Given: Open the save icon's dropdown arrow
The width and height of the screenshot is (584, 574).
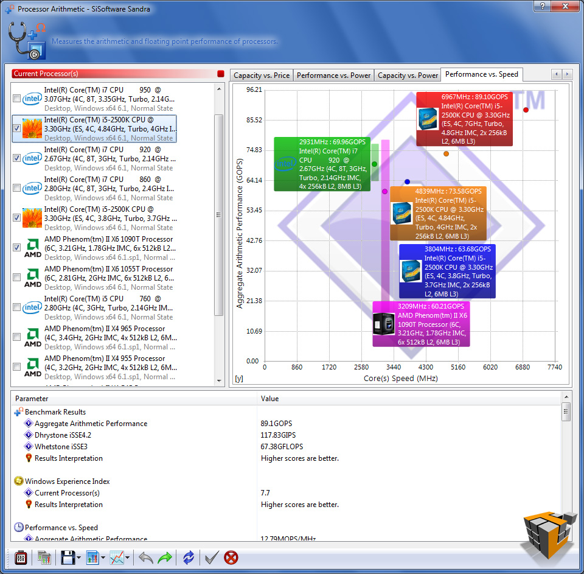Looking at the screenshot, I should point(78,558).
